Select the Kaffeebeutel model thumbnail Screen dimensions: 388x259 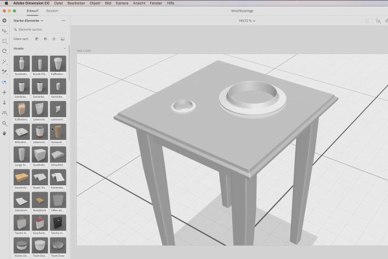(22, 109)
